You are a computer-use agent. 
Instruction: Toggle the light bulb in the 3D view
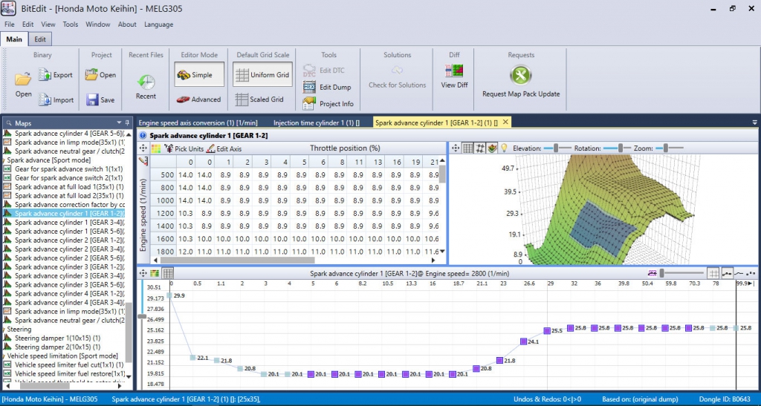pyautogui.click(x=505, y=148)
